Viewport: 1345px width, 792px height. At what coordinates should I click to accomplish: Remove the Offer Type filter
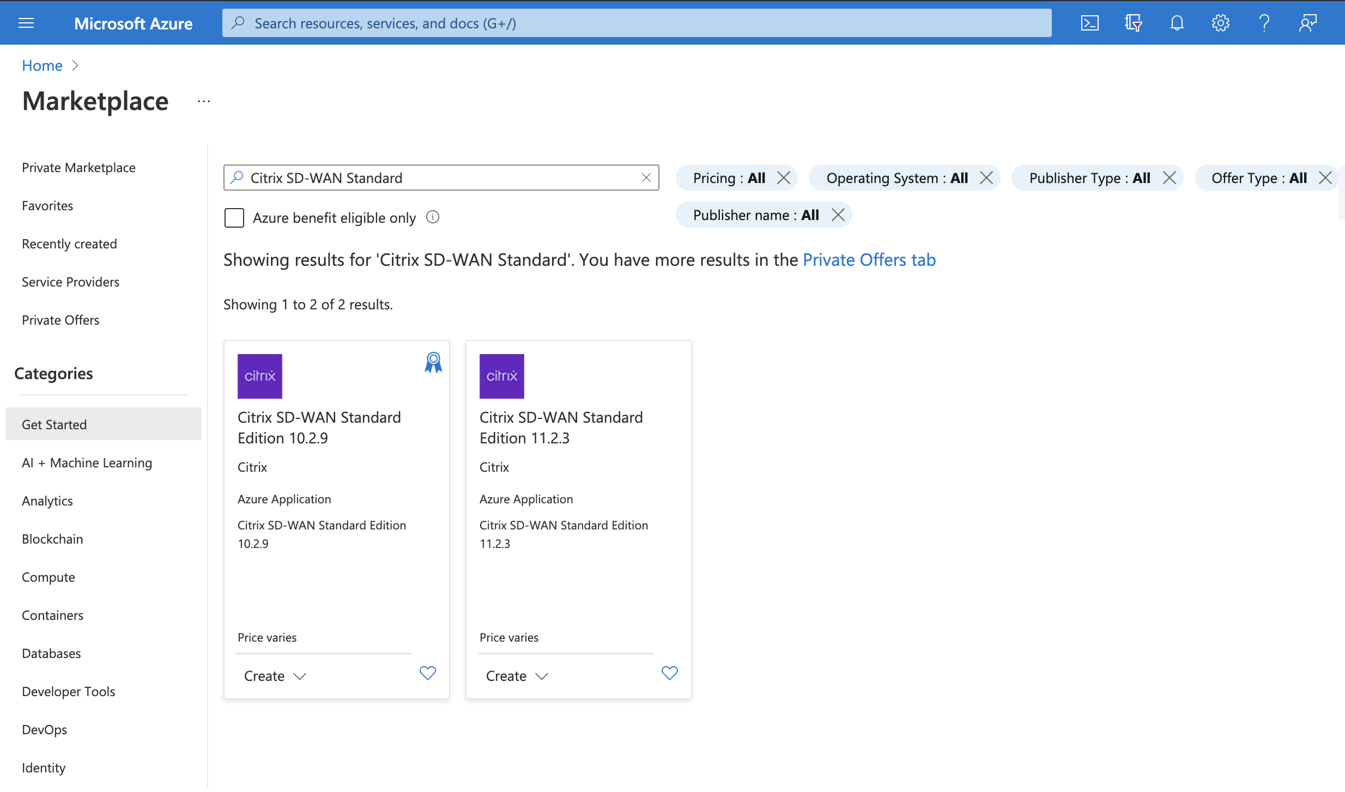[x=1325, y=178]
